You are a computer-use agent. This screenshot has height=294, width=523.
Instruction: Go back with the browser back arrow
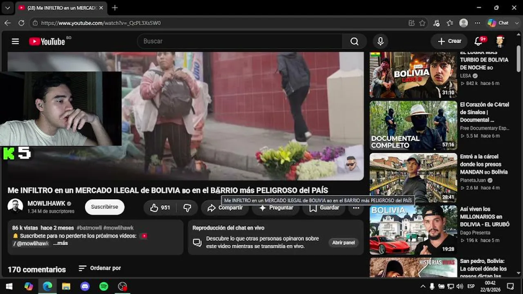pyautogui.click(x=7, y=23)
